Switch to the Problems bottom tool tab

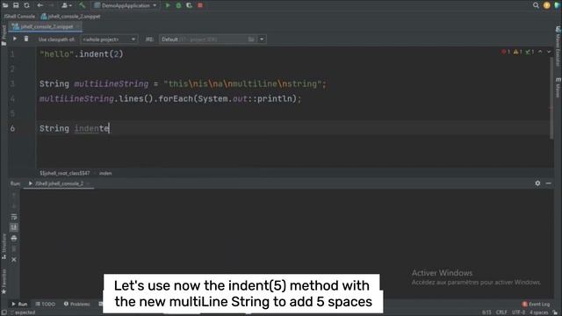tap(76, 304)
